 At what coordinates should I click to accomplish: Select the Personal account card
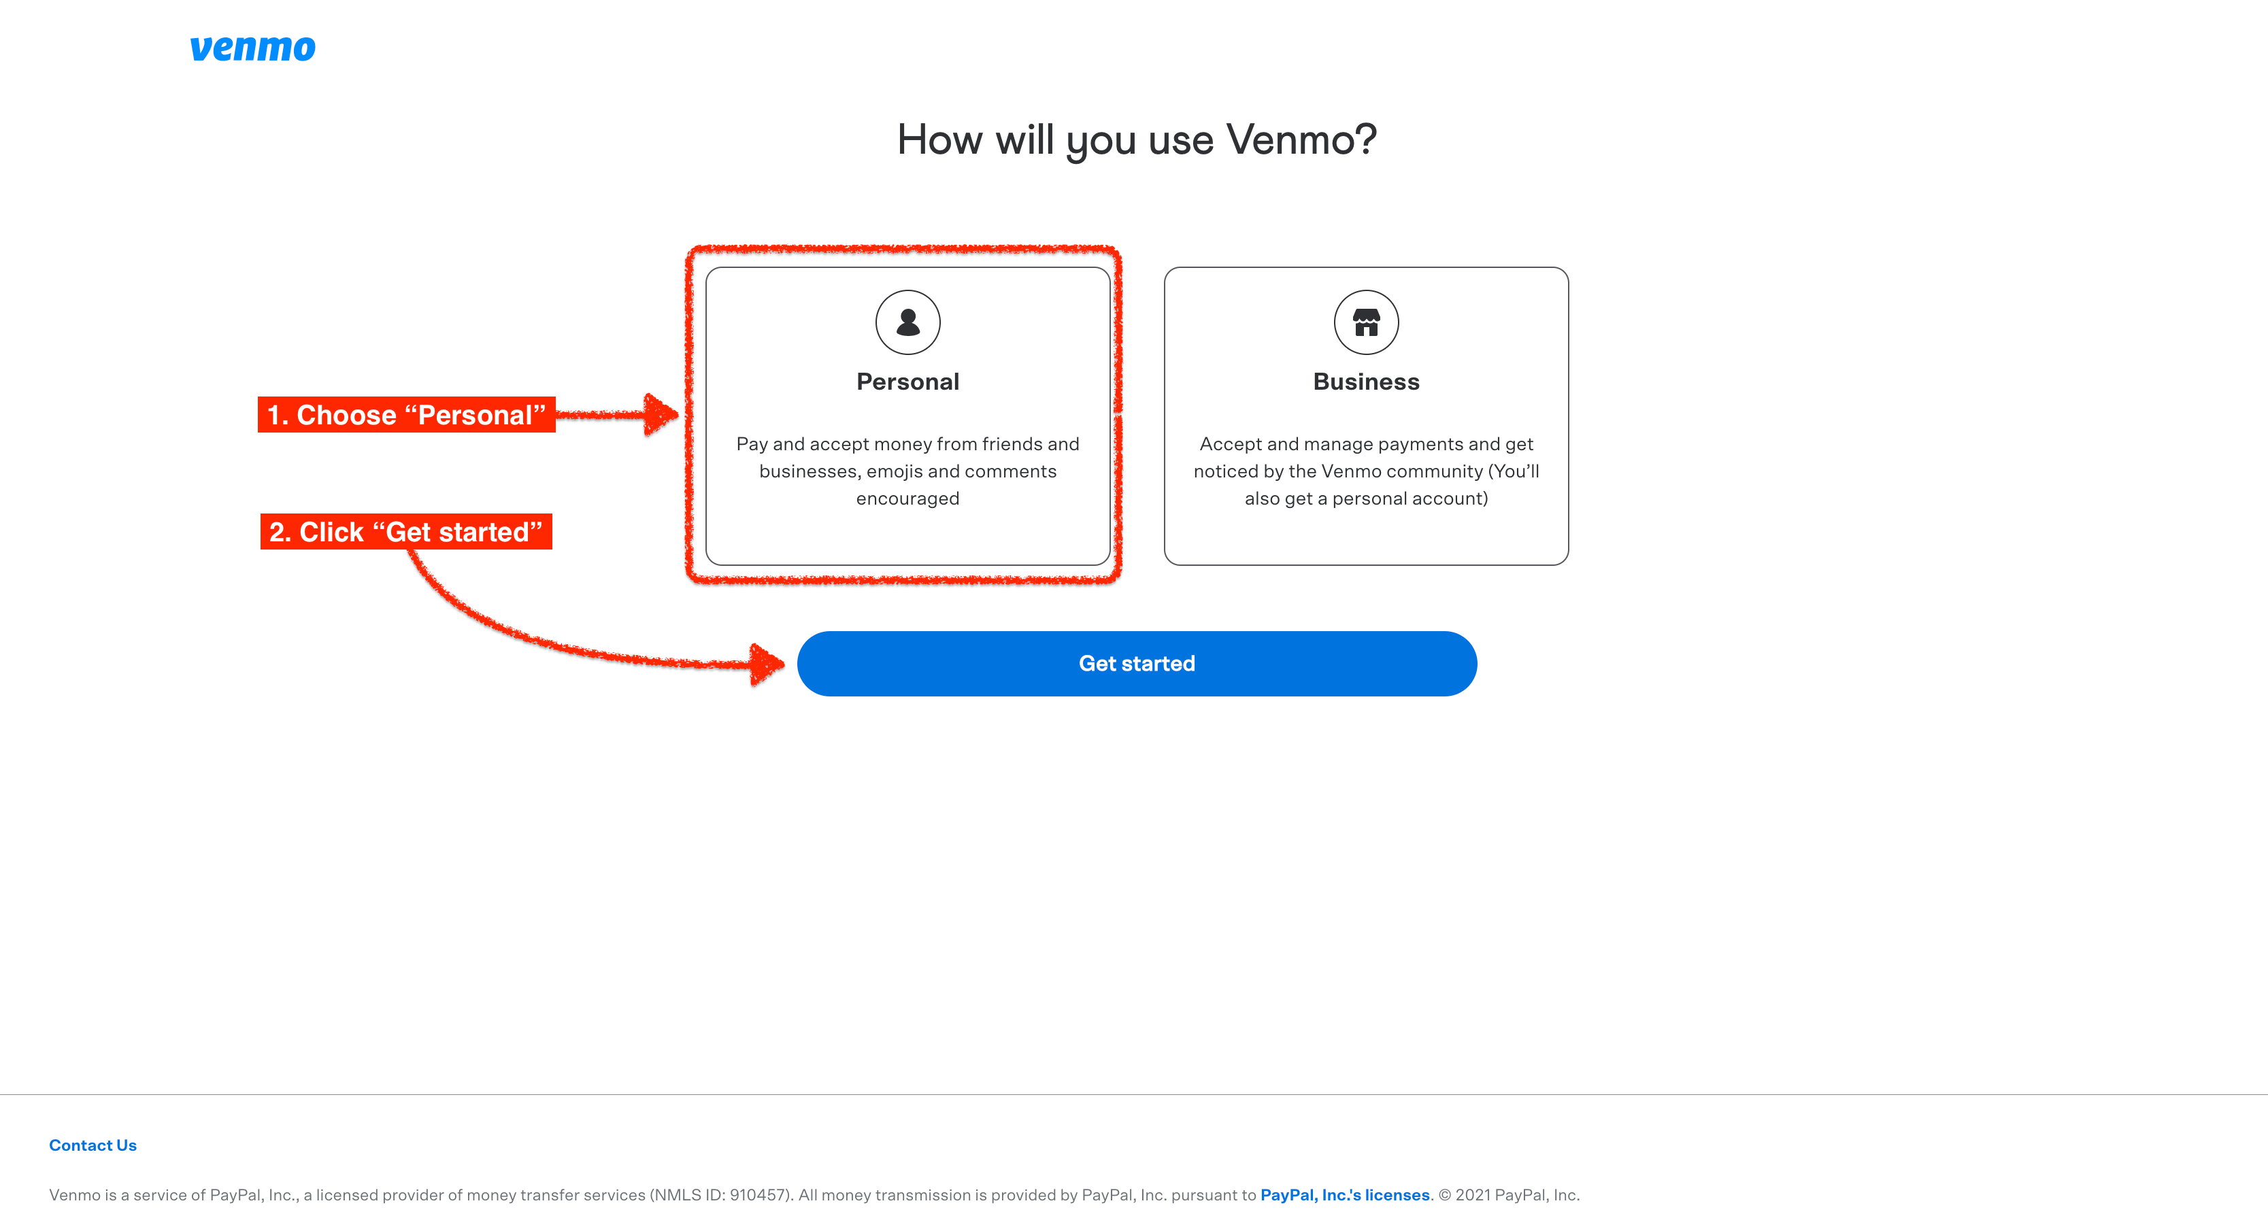coord(907,537)
